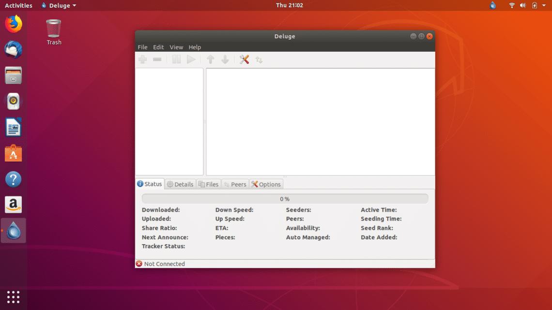552x310 pixels.
Task: Click the Not Connected status indicator
Action: pos(160,264)
